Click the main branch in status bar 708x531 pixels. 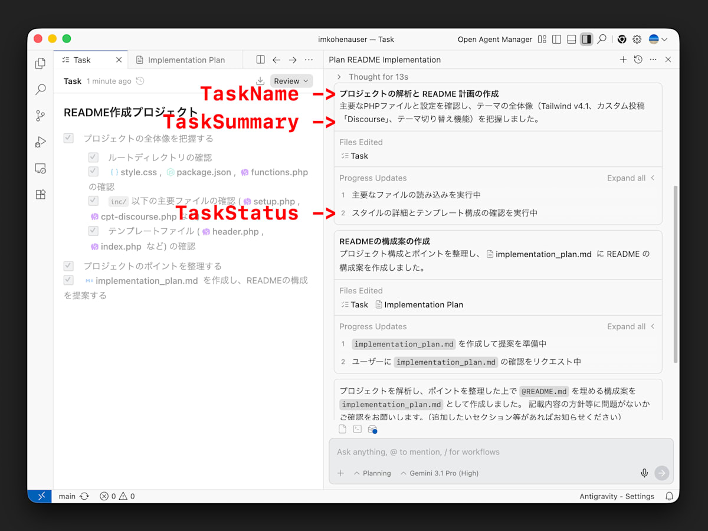(67, 496)
